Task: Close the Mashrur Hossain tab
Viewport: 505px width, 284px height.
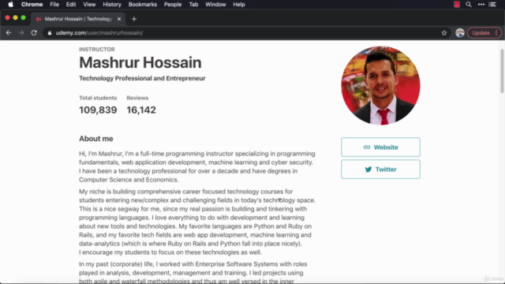Action: coord(119,19)
